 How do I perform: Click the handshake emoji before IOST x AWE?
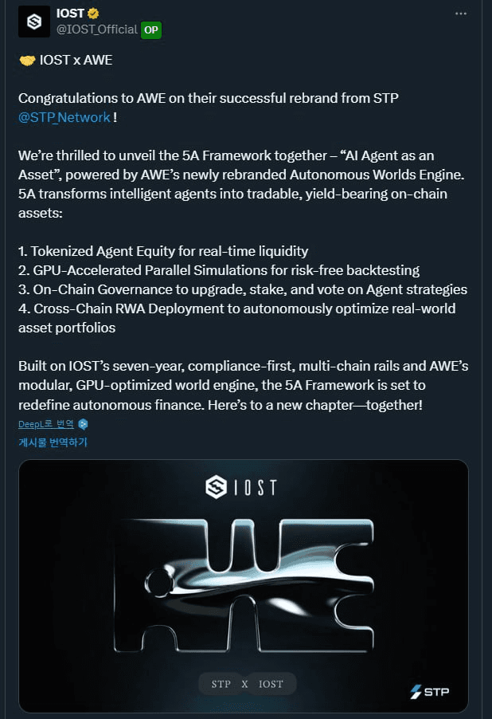26,61
